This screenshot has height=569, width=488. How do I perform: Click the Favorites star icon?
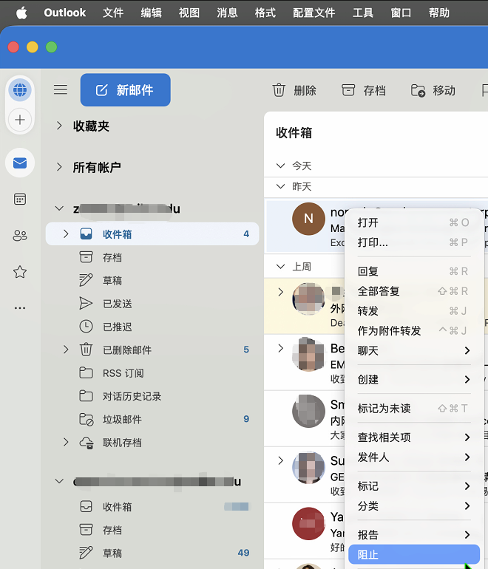[20, 272]
